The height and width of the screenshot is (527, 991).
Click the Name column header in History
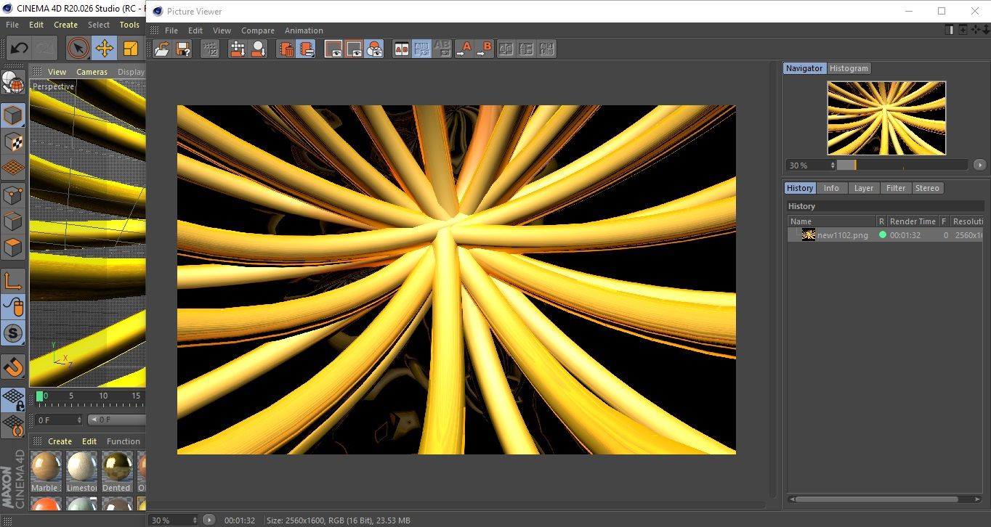[x=831, y=221]
